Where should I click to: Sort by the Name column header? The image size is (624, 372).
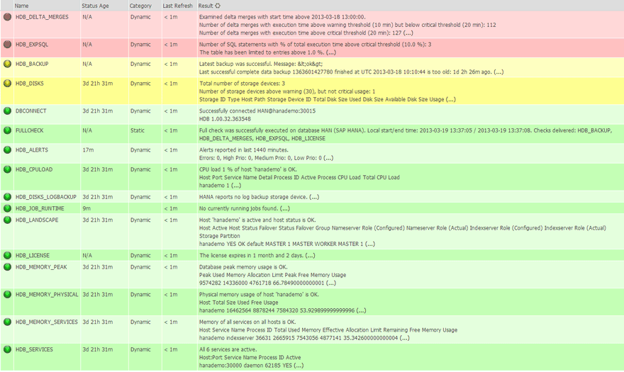22,6
